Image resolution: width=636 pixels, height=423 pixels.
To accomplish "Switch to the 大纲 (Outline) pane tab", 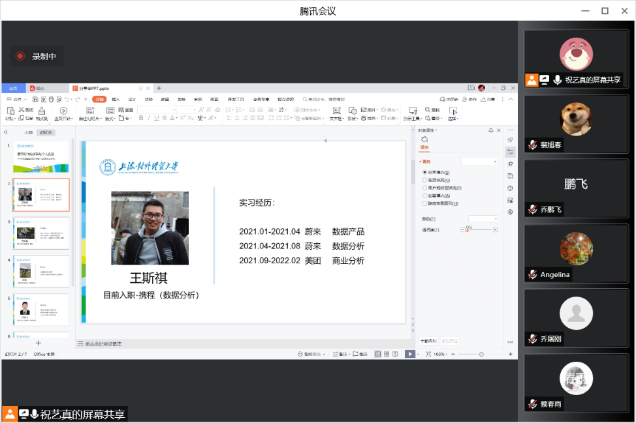I will point(28,132).
